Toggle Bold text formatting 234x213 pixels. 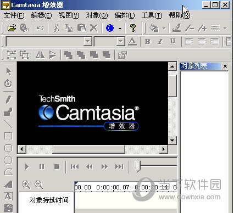pos(148,42)
